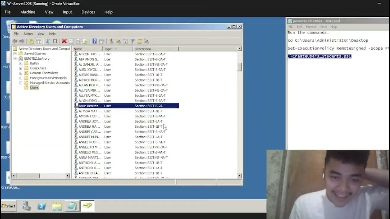Click the list's scroll up arrow
Viewport: 390px width, 219px height.
239,49
